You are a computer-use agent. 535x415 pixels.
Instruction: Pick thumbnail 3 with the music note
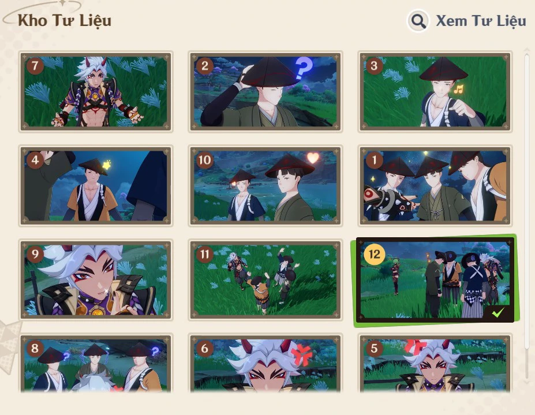click(435, 92)
